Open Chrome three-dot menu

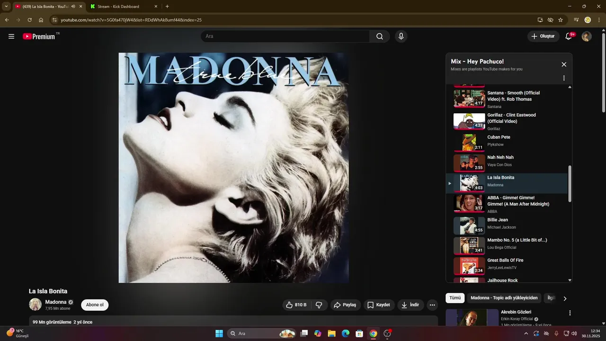(x=598, y=20)
